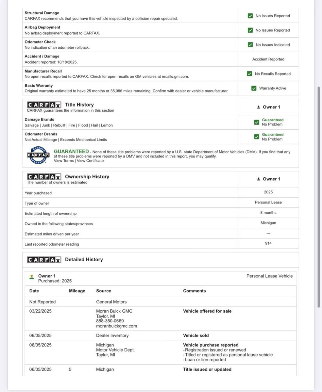Click the person icon in Title History Owner 1
This screenshot has width=322, height=392.
(x=259, y=107)
